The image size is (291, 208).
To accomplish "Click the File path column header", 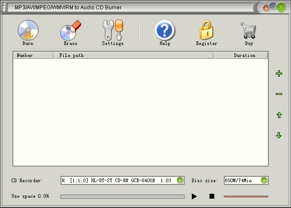I will click(x=133, y=56).
